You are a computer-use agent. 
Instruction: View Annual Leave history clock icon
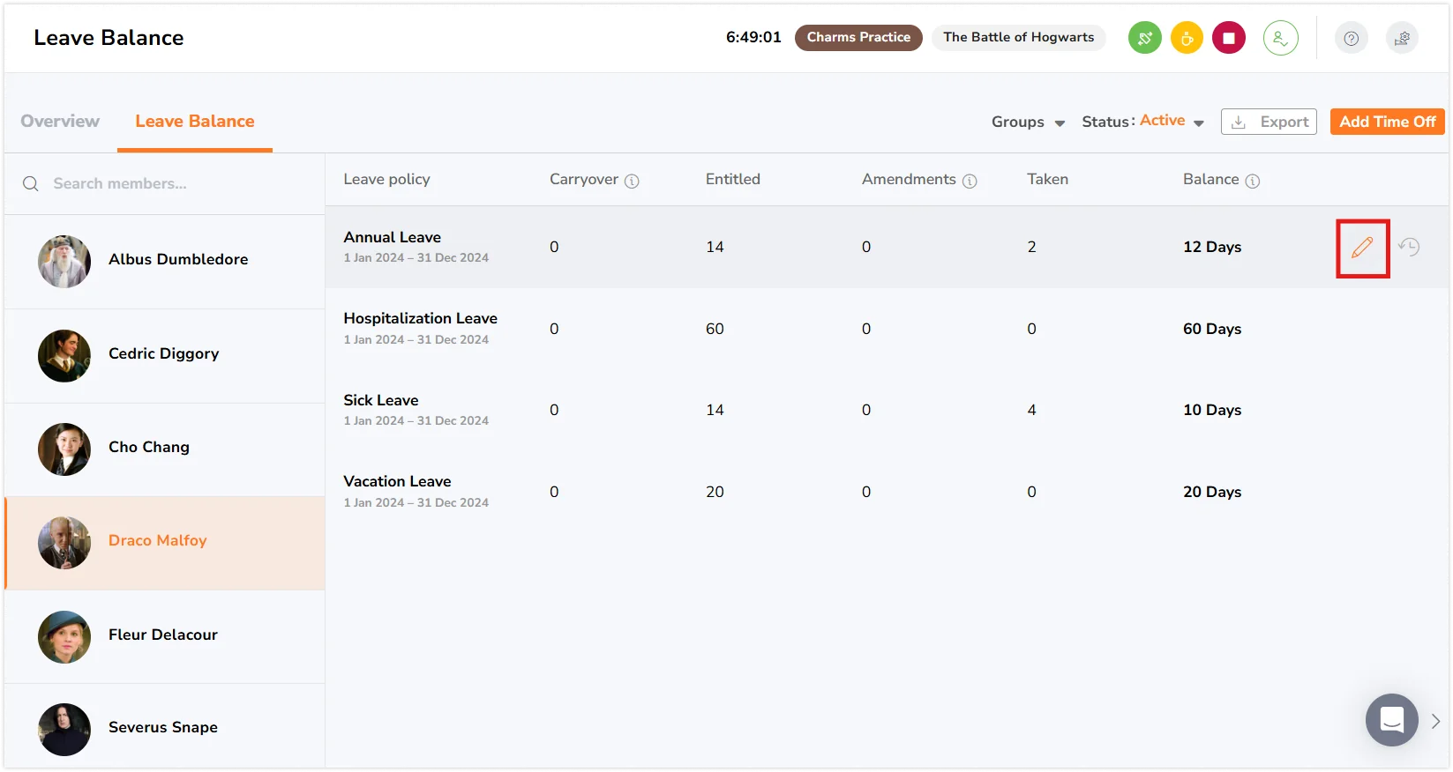1409,248
